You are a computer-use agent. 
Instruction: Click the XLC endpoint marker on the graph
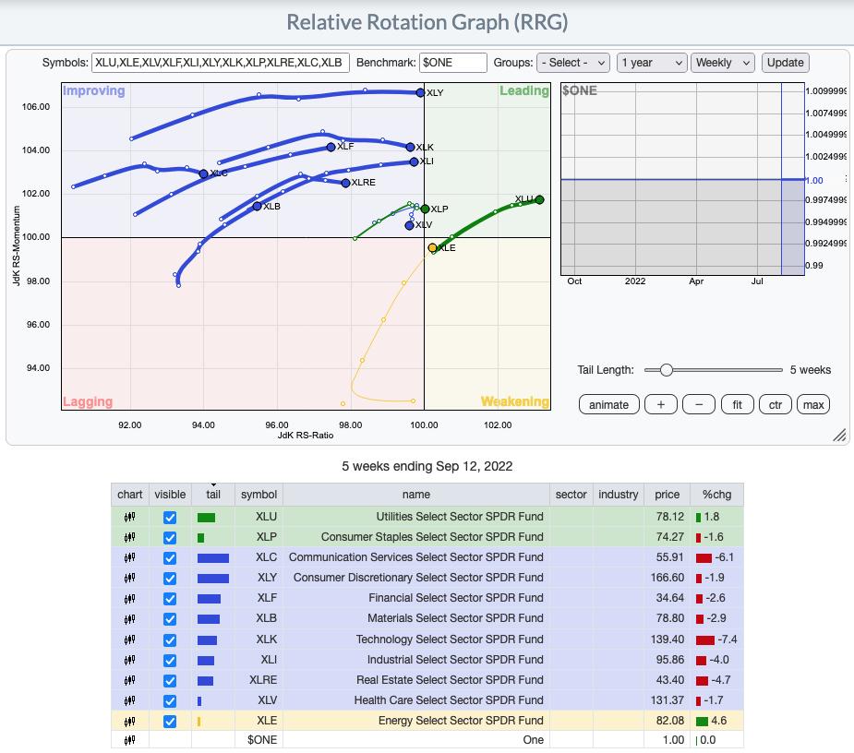[x=203, y=173]
